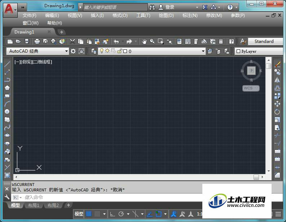Open the 修改(M) menu

point(214,15)
